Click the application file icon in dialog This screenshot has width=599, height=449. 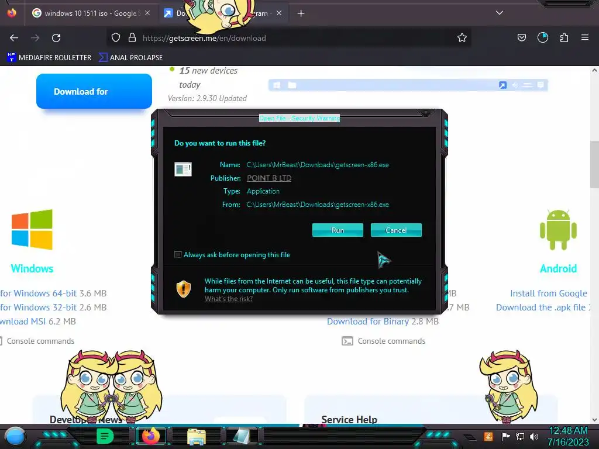point(183,169)
